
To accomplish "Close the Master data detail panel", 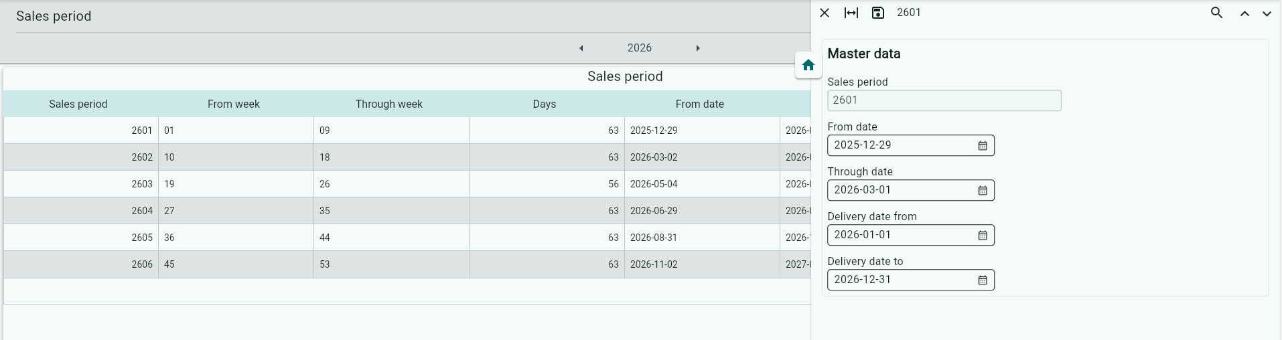I will pyautogui.click(x=825, y=13).
